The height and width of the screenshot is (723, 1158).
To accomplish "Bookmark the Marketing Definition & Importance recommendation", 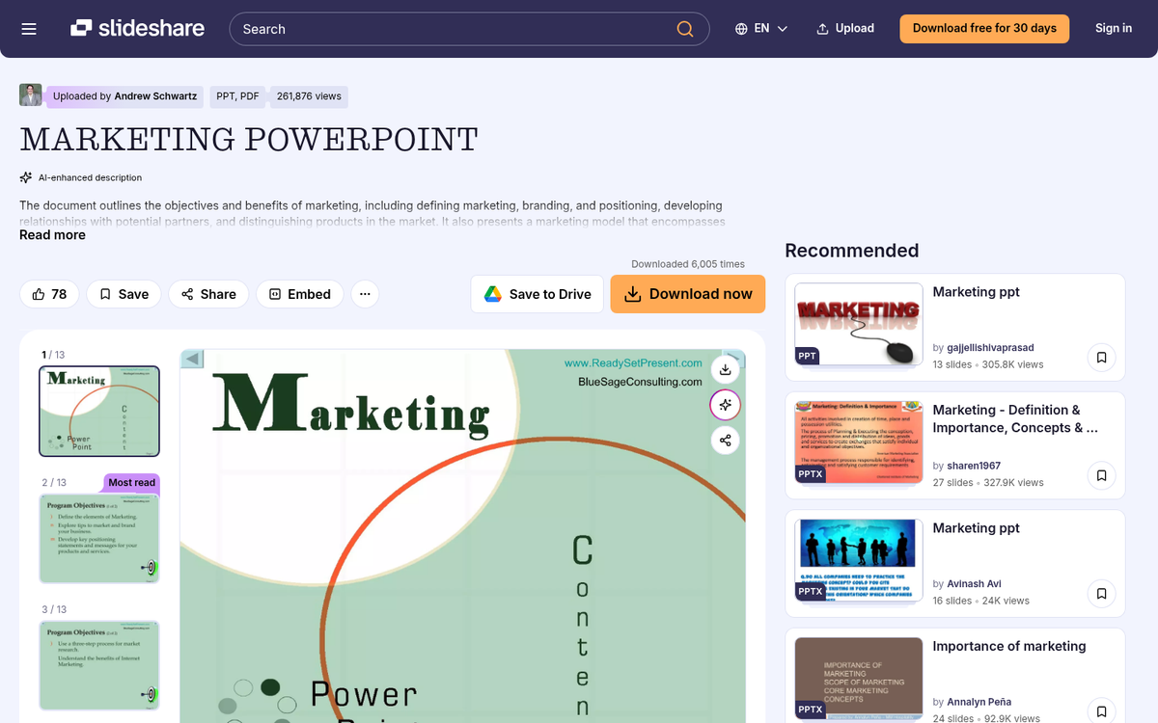I will coord(1101,475).
